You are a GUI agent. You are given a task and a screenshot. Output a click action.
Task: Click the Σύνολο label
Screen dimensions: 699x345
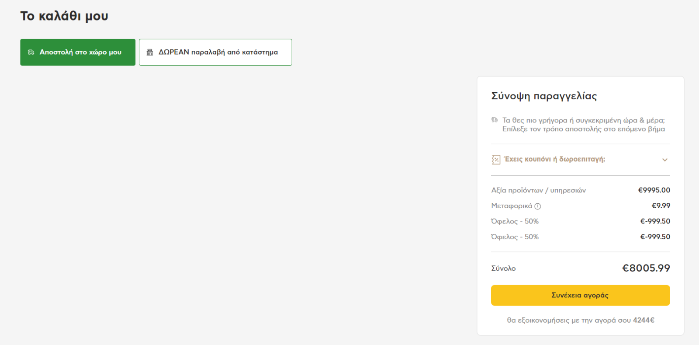(503, 268)
